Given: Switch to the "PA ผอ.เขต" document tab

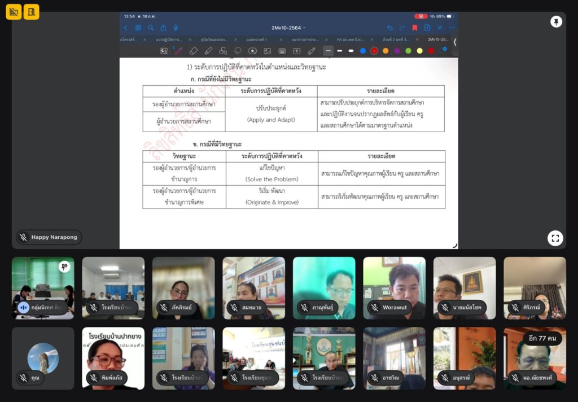Looking at the screenshot, I should click(x=350, y=40).
